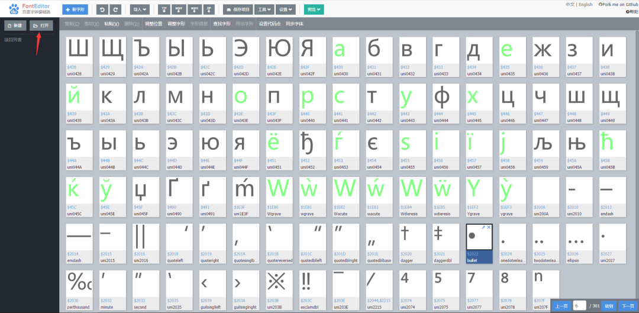Click the 帮助 help link
Image resolution: width=639 pixels, height=313 pixels.
coord(632,12)
